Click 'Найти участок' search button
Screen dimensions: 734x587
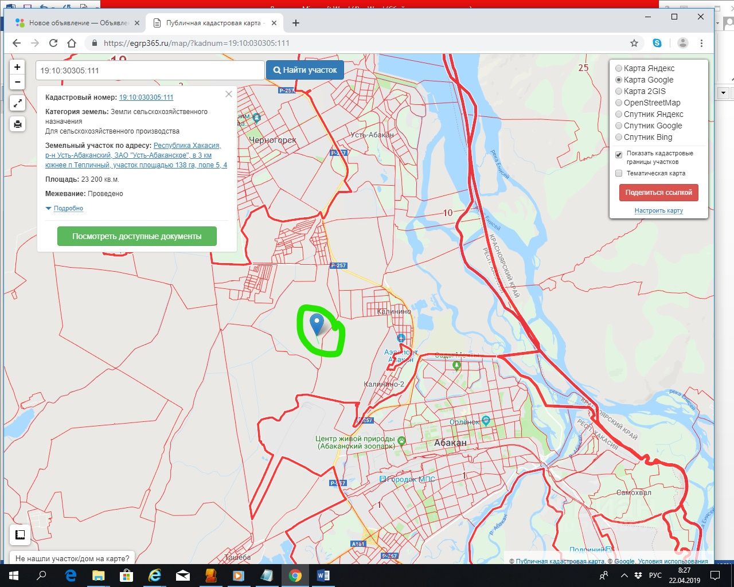click(x=305, y=70)
